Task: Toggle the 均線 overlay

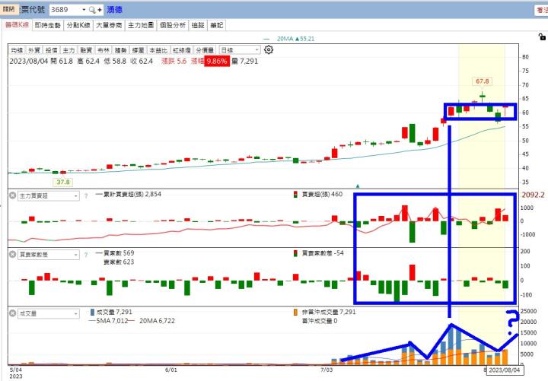Action: (x=17, y=50)
